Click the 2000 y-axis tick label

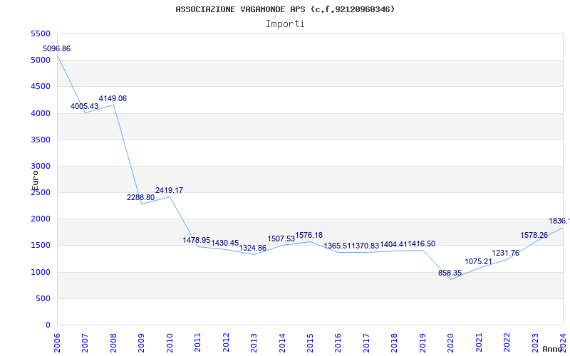pyautogui.click(x=41, y=219)
